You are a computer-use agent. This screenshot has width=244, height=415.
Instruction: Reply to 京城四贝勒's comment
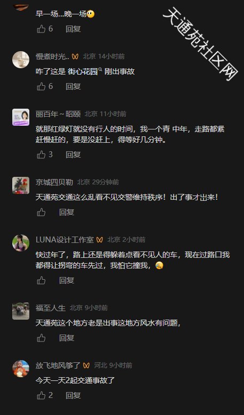coord(67,212)
